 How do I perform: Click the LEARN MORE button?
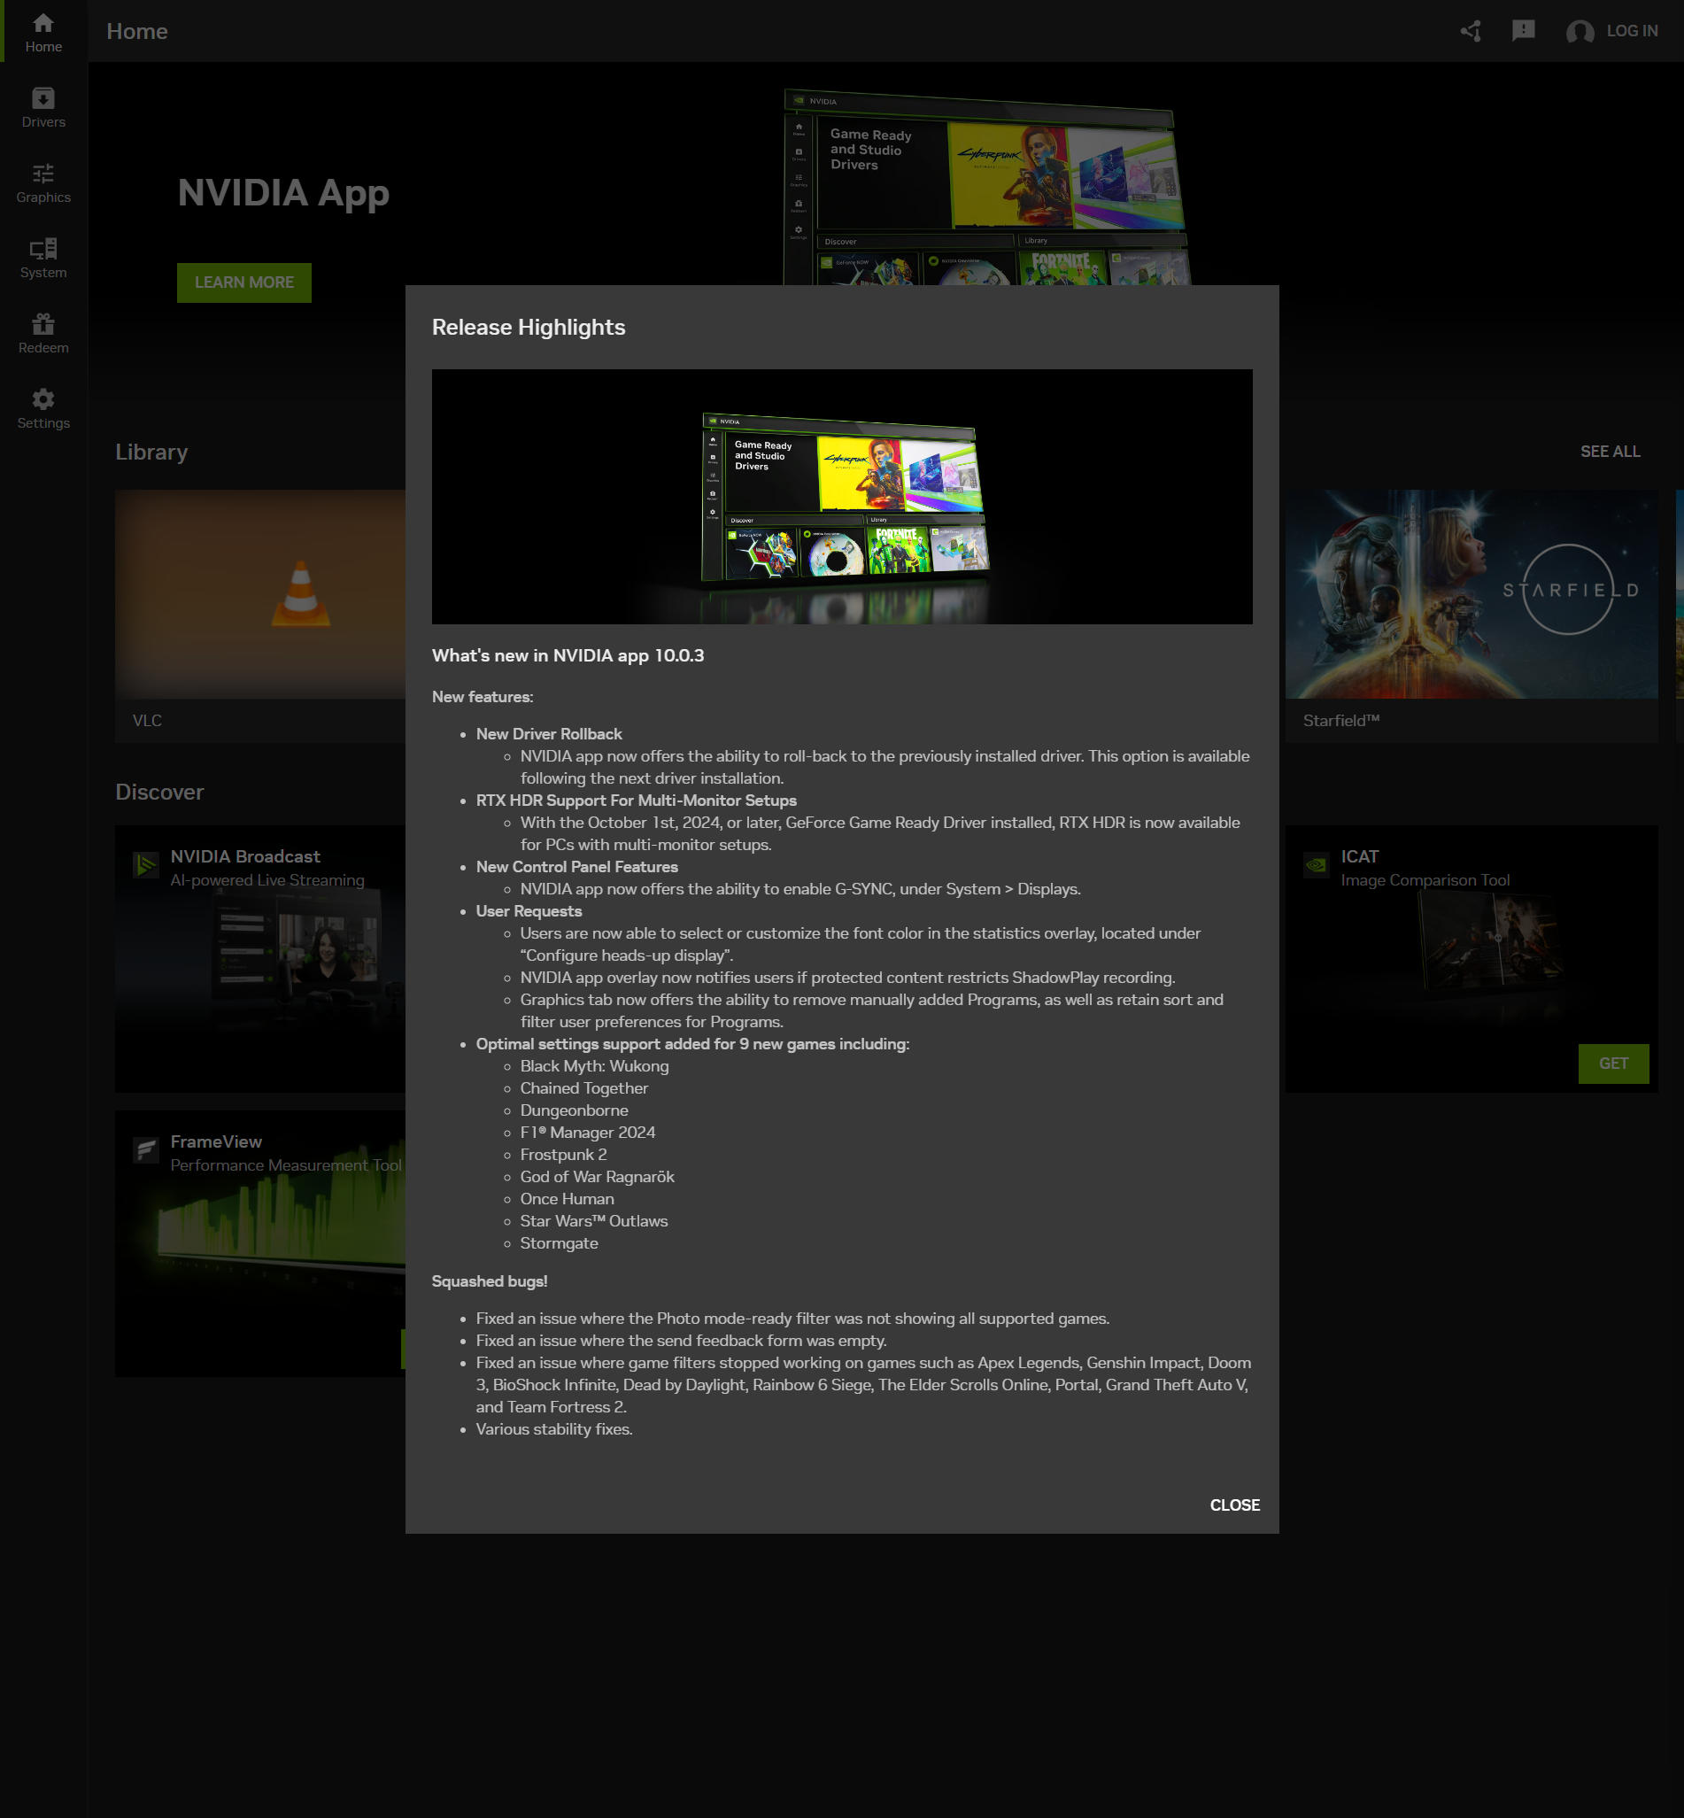244,282
